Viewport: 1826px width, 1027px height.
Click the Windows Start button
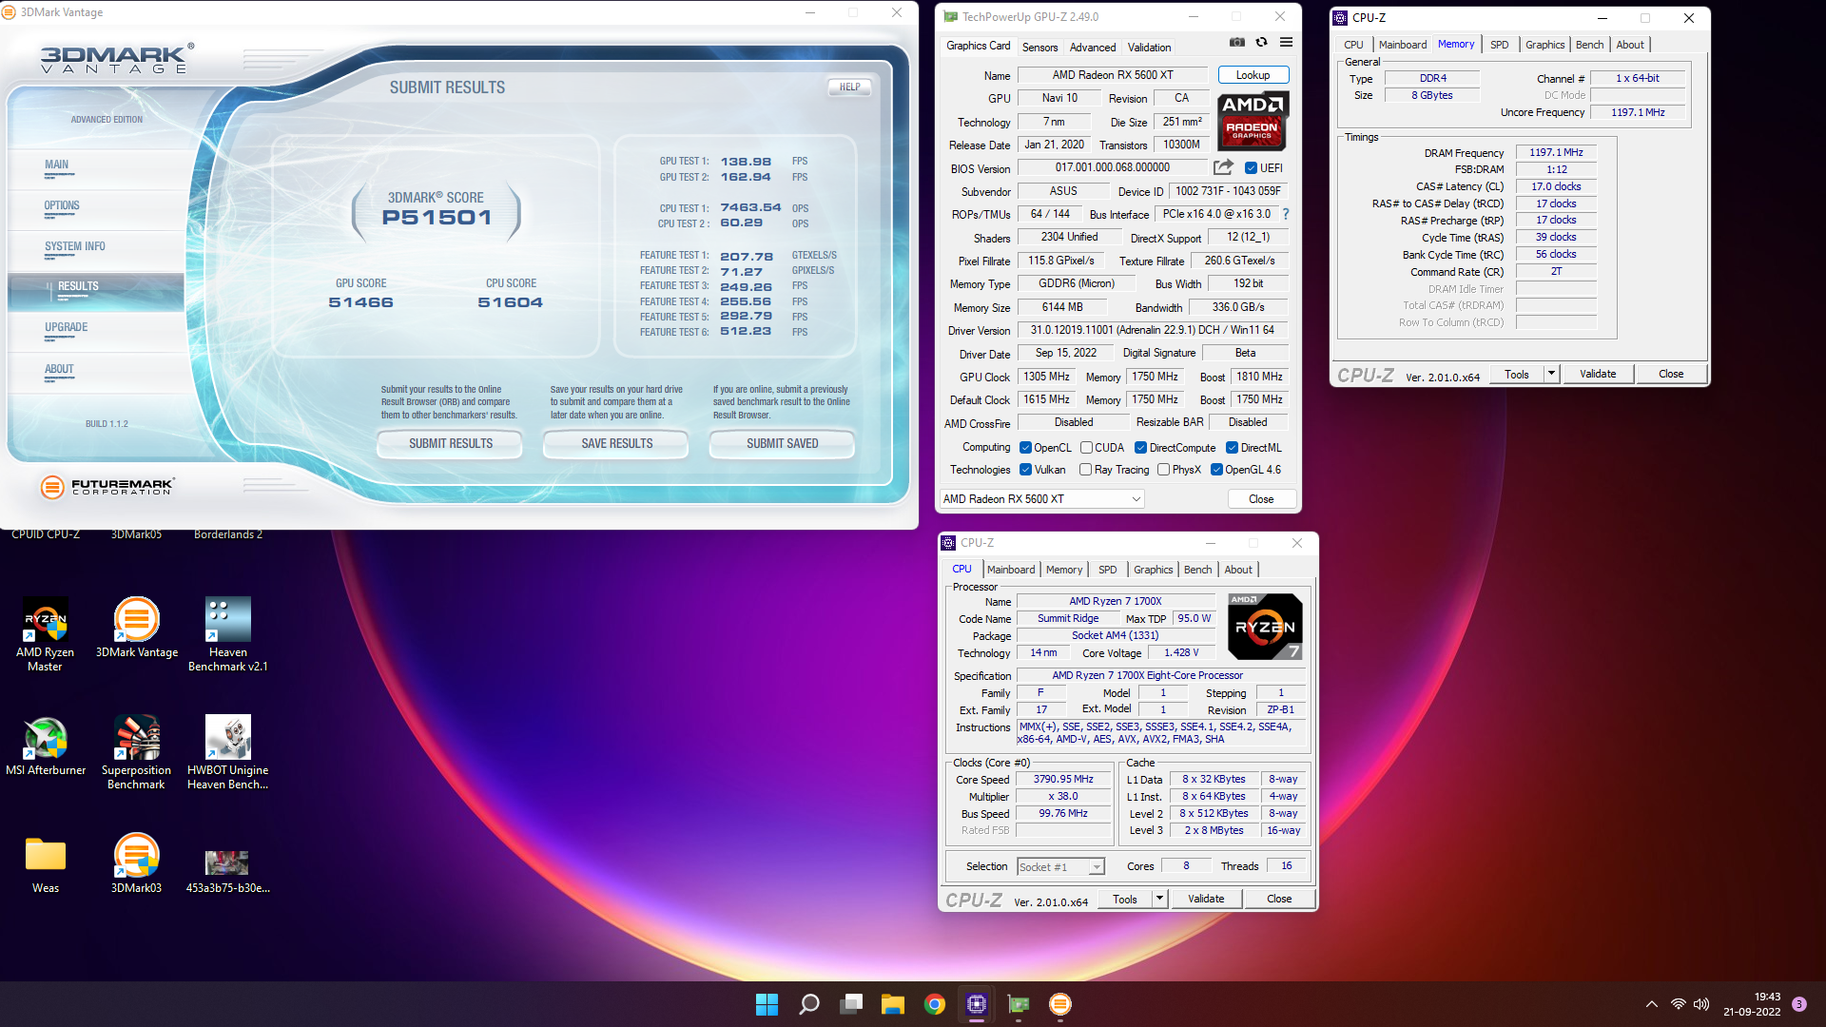[x=767, y=1004]
